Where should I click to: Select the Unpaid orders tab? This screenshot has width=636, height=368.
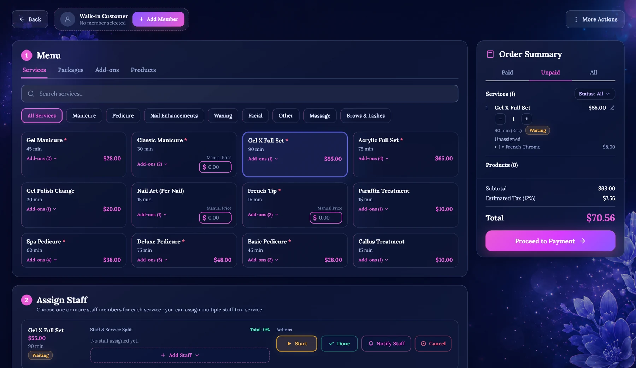click(x=550, y=72)
